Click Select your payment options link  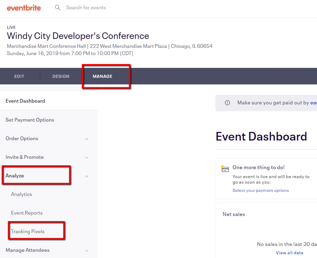click(x=261, y=190)
